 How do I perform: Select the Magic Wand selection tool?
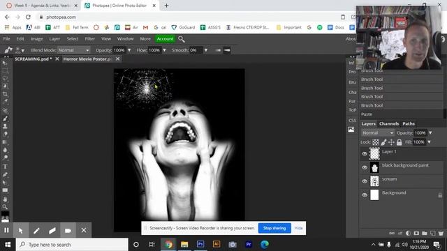coord(5,86)
